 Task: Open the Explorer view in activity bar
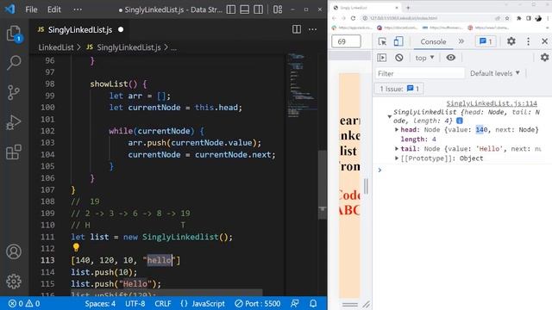14,34
